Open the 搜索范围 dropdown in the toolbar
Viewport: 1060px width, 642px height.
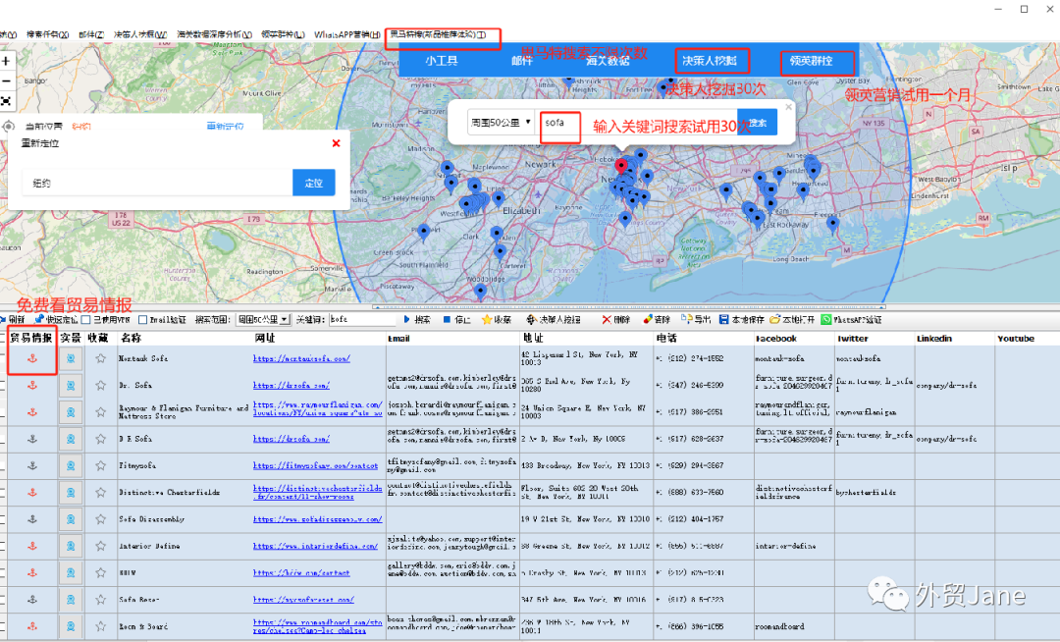264,320
